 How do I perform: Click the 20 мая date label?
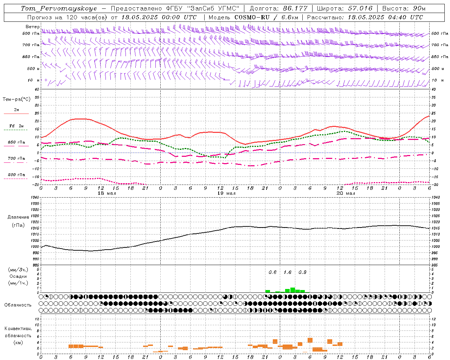[346, 193]
